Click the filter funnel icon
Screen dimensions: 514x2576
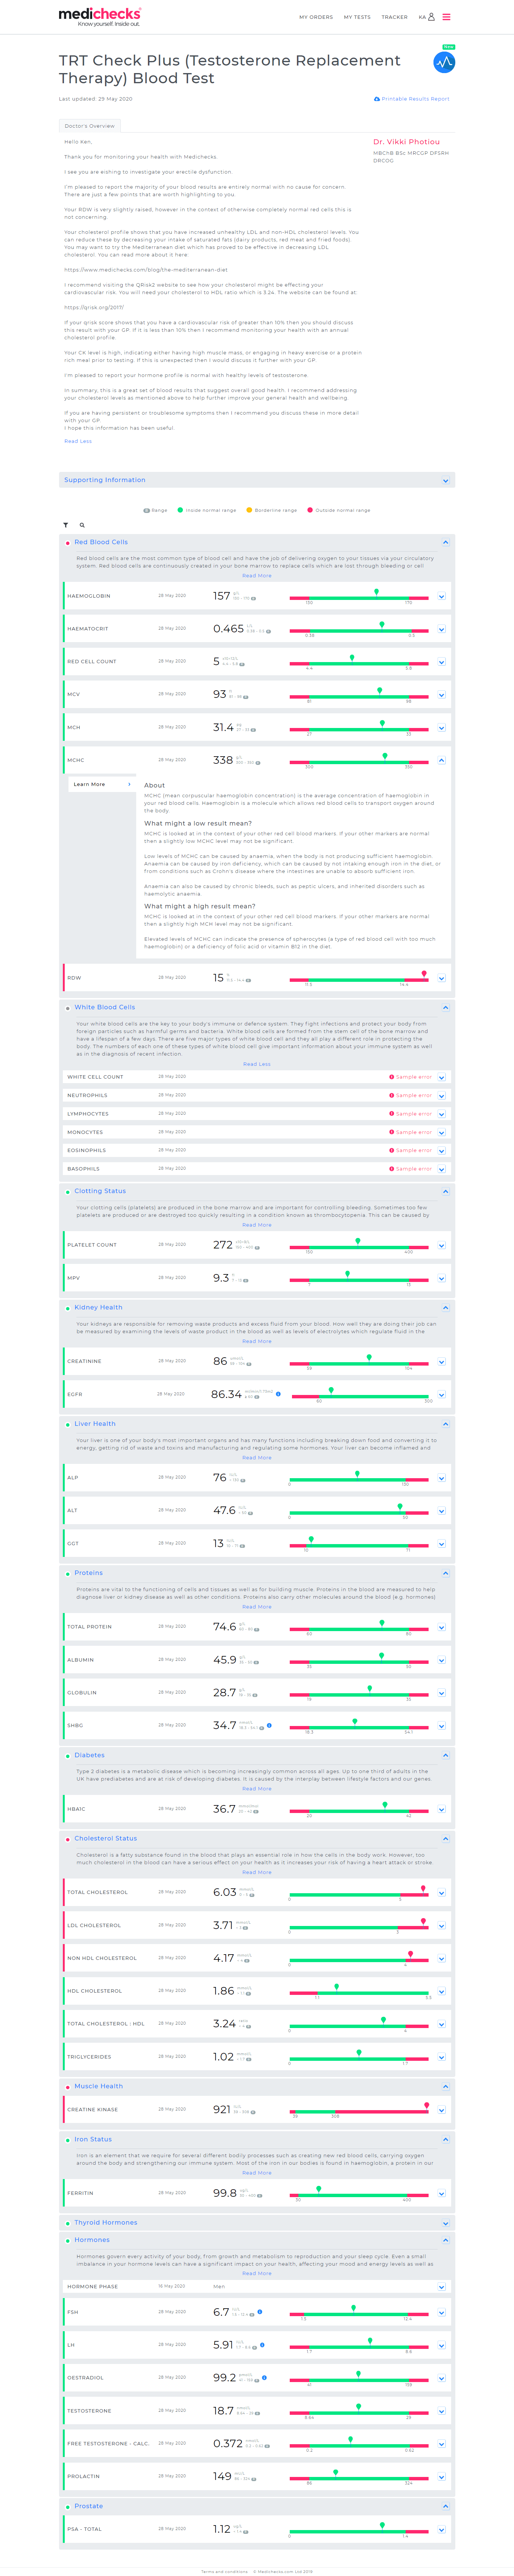[x=66, y=525]
